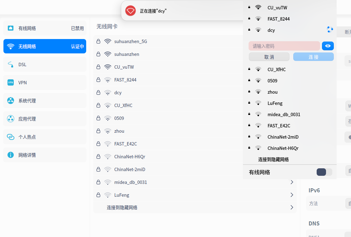This screenshot has height=237, width=351.
Task: Click the loading spinner next to dcy
Action: pyautogui.click(x=330, y=29)
